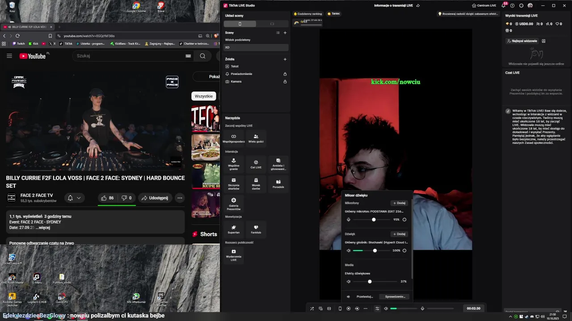Open Centrum LIVE
Screen dimensions: 572x321
(x=484, y=6)
